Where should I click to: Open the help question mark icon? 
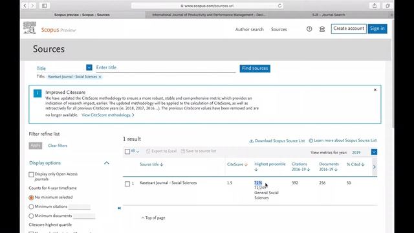(309, 29)
